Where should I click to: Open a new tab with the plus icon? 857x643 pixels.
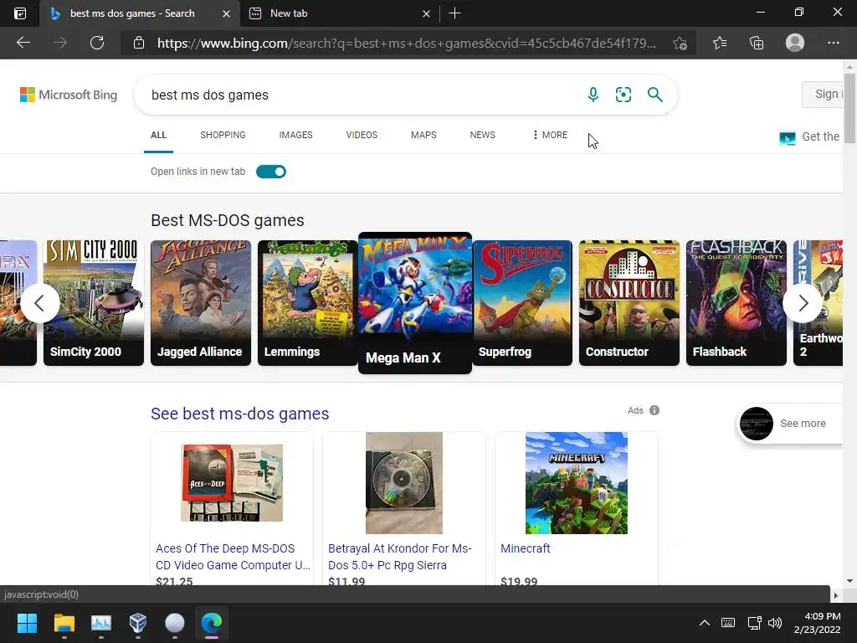point(454,13)
